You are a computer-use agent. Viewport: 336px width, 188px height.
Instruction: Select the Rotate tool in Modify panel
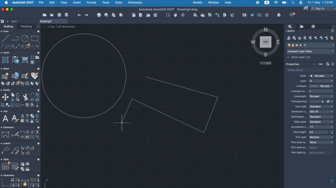coord(18,95)
